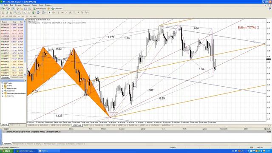Switch chart to line chart mode
The height and width of the screenshot is (153, 272).
click(11, 12)
